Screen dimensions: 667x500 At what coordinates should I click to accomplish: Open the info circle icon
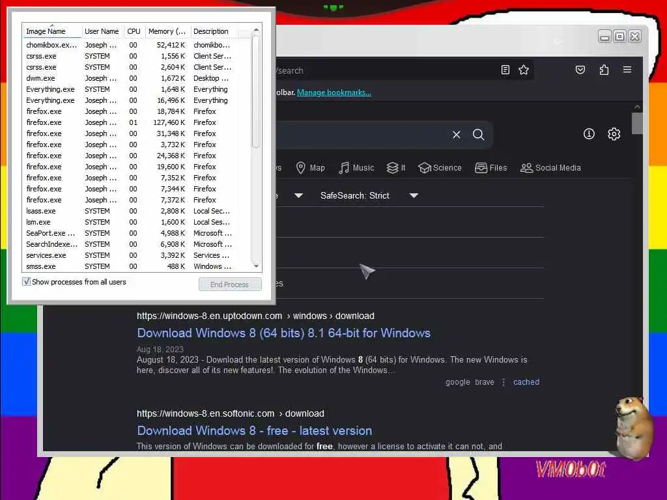(x=589, y=134)
